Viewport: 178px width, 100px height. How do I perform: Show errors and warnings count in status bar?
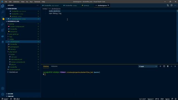17,99
